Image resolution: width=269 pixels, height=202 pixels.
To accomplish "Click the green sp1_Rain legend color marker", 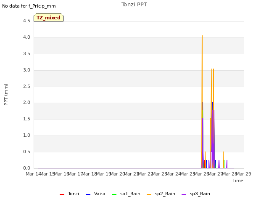I will [x=114, y=194].
